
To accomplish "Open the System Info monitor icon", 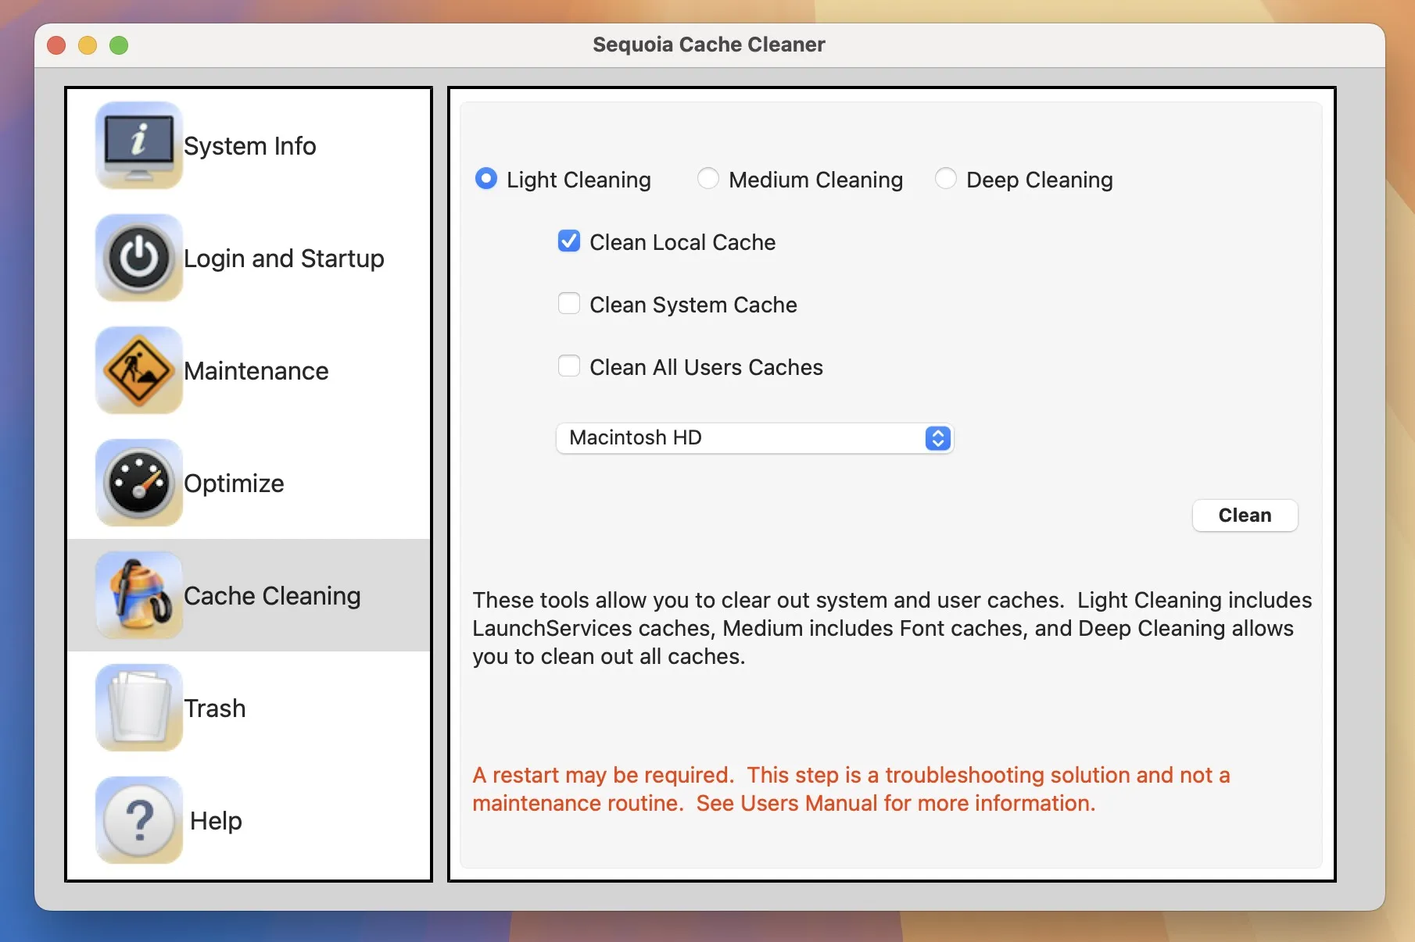I will 139,145.
